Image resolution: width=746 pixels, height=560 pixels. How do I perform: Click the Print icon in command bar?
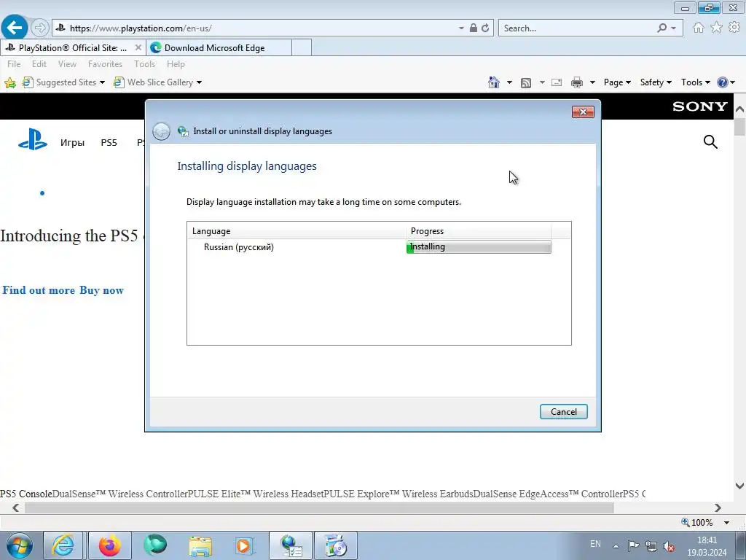pyautogui.click(x=577, y=82)
